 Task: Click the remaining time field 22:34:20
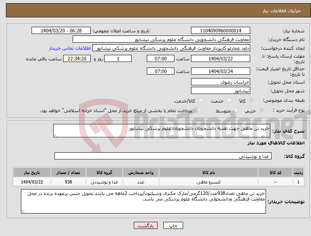pos(77,58)
